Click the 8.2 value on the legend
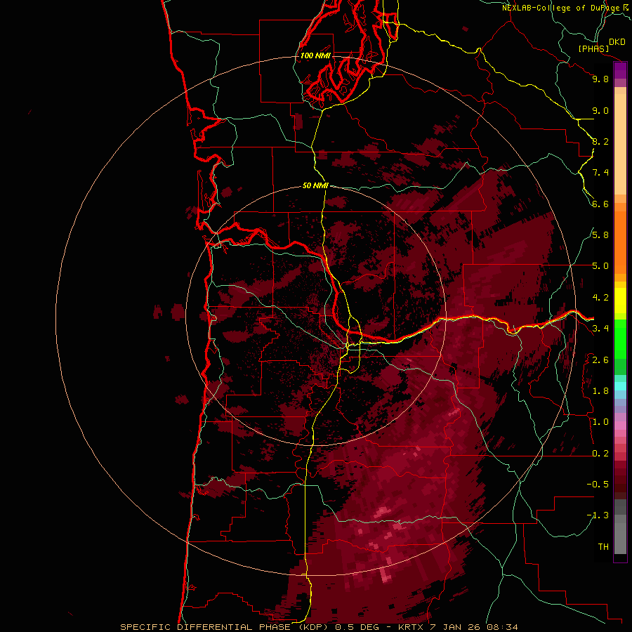This screenshot has width=632, height=632. pyautogui.click(x=600, y=141)
